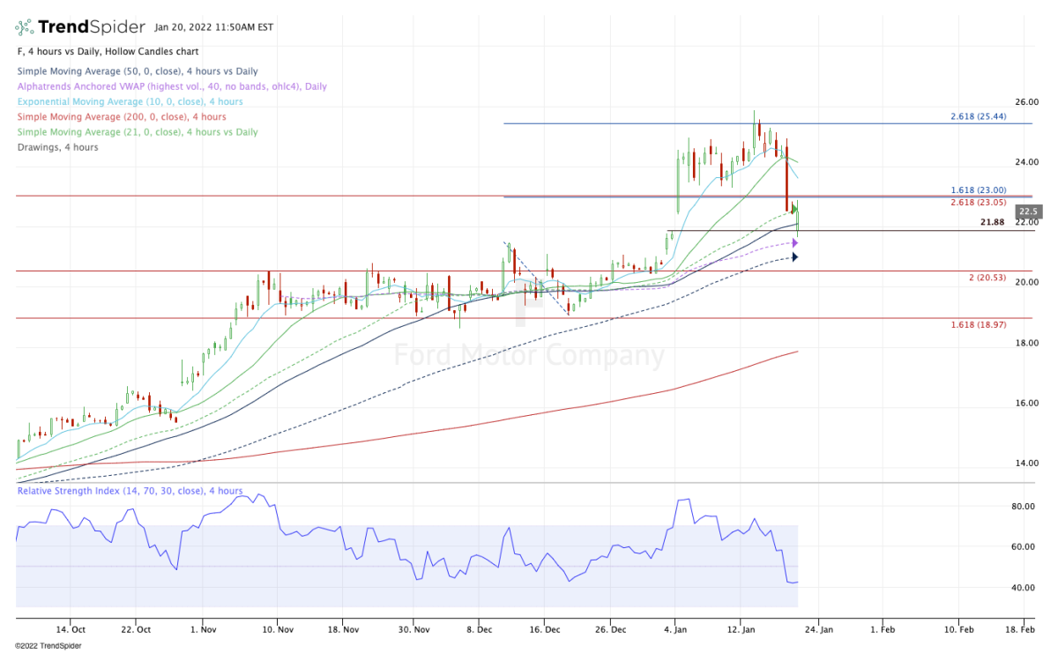Click the dark navy triangle marker
The image size is (1058, 653).
(794, 257)
